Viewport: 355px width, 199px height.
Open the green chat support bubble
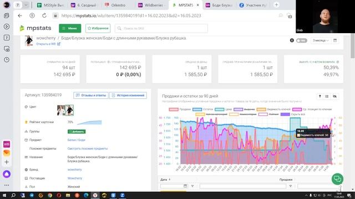(337, 179)
